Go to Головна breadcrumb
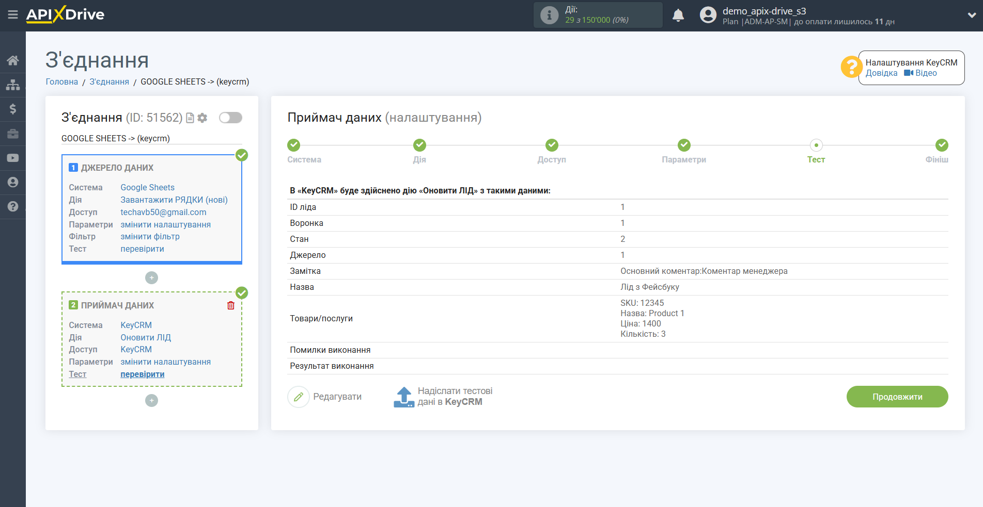This screenshot has height=507, width=983. pos(62,81)
